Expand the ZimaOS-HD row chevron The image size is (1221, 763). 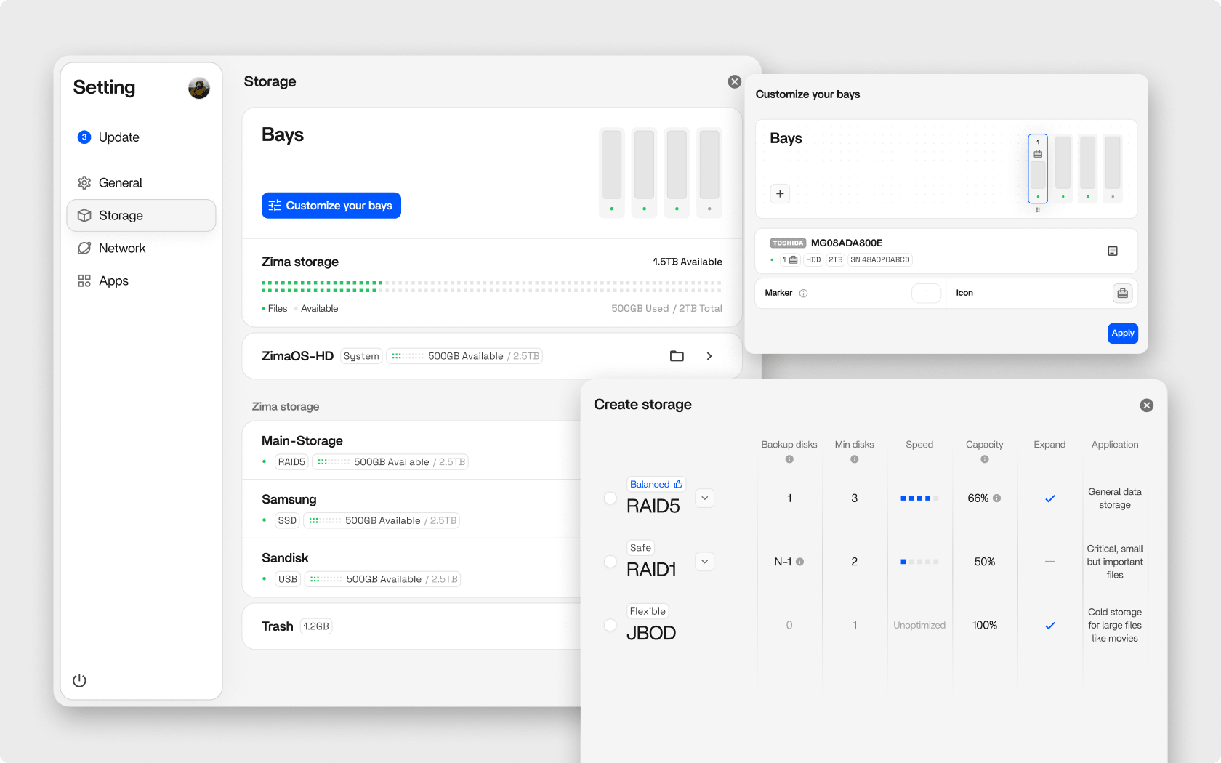[x=709, y=356]
